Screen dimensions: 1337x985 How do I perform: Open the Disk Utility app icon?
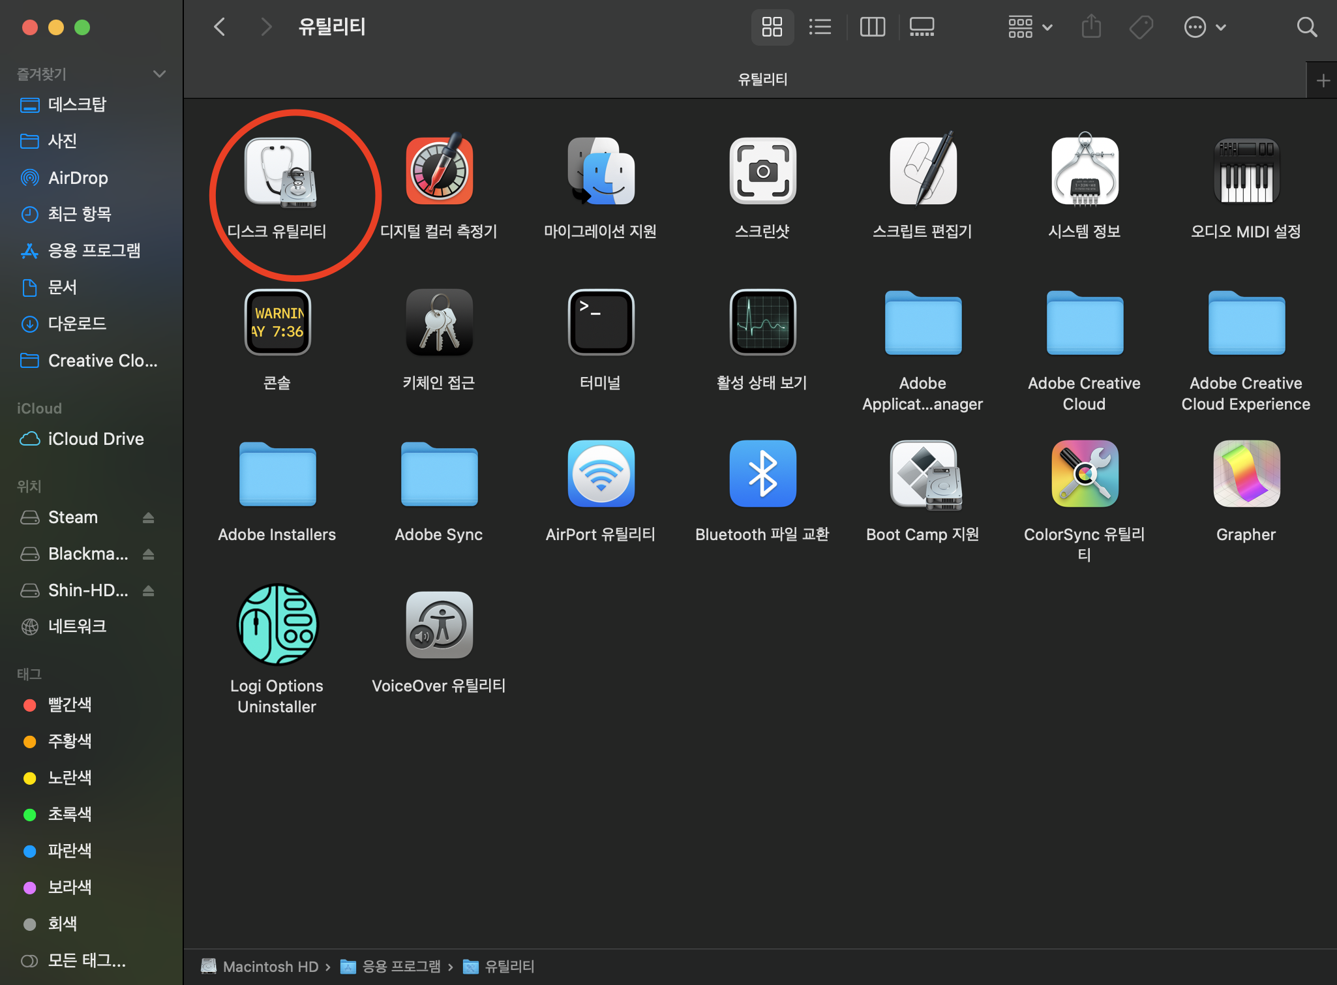click(x=278, y=172)
